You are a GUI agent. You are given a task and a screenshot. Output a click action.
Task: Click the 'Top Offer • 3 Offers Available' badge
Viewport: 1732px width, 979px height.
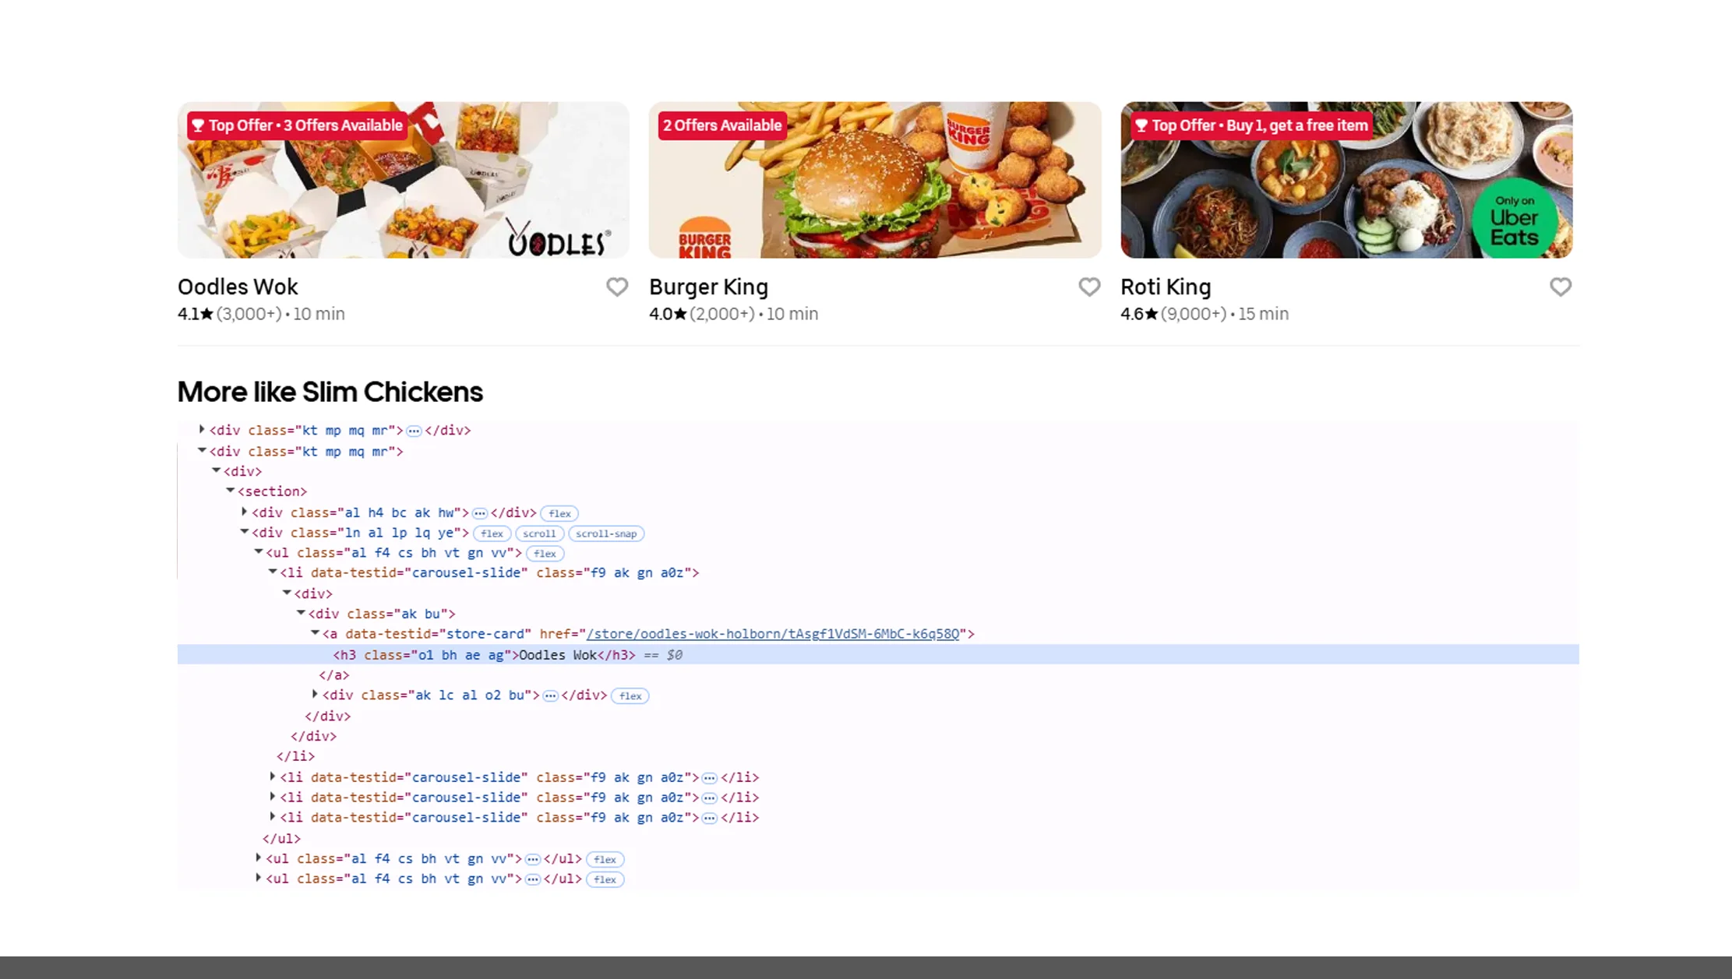click(297, 125)
